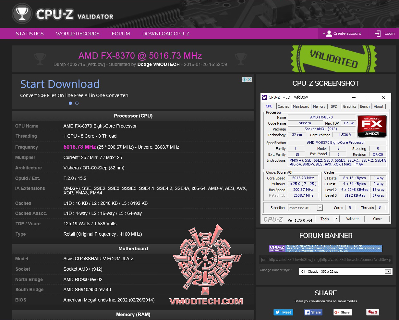399x320 pixels.
Task: Click the AdChoices info icon
Action: (245, 79)
